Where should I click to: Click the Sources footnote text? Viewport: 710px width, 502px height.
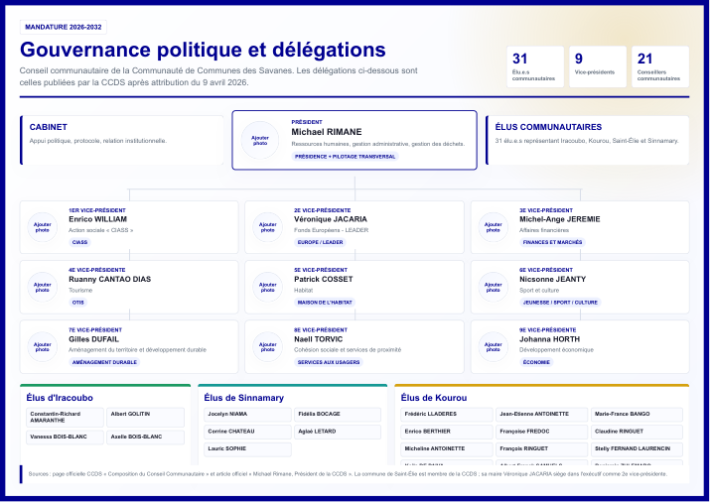[348, 474]
